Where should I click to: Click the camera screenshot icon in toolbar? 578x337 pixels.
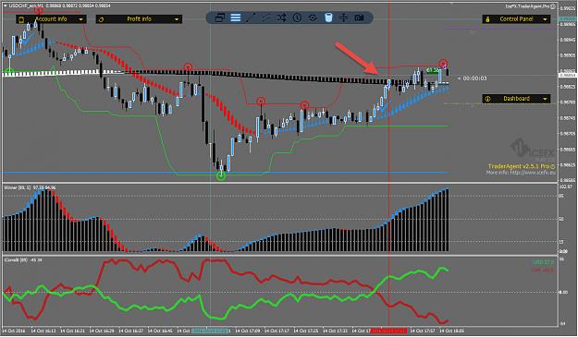click(359, 18)
